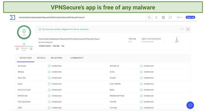The width and height of the screenshot is (206, 112).
Task: Click the Avira (no cloud) vendor name
Action: point(24,90)
